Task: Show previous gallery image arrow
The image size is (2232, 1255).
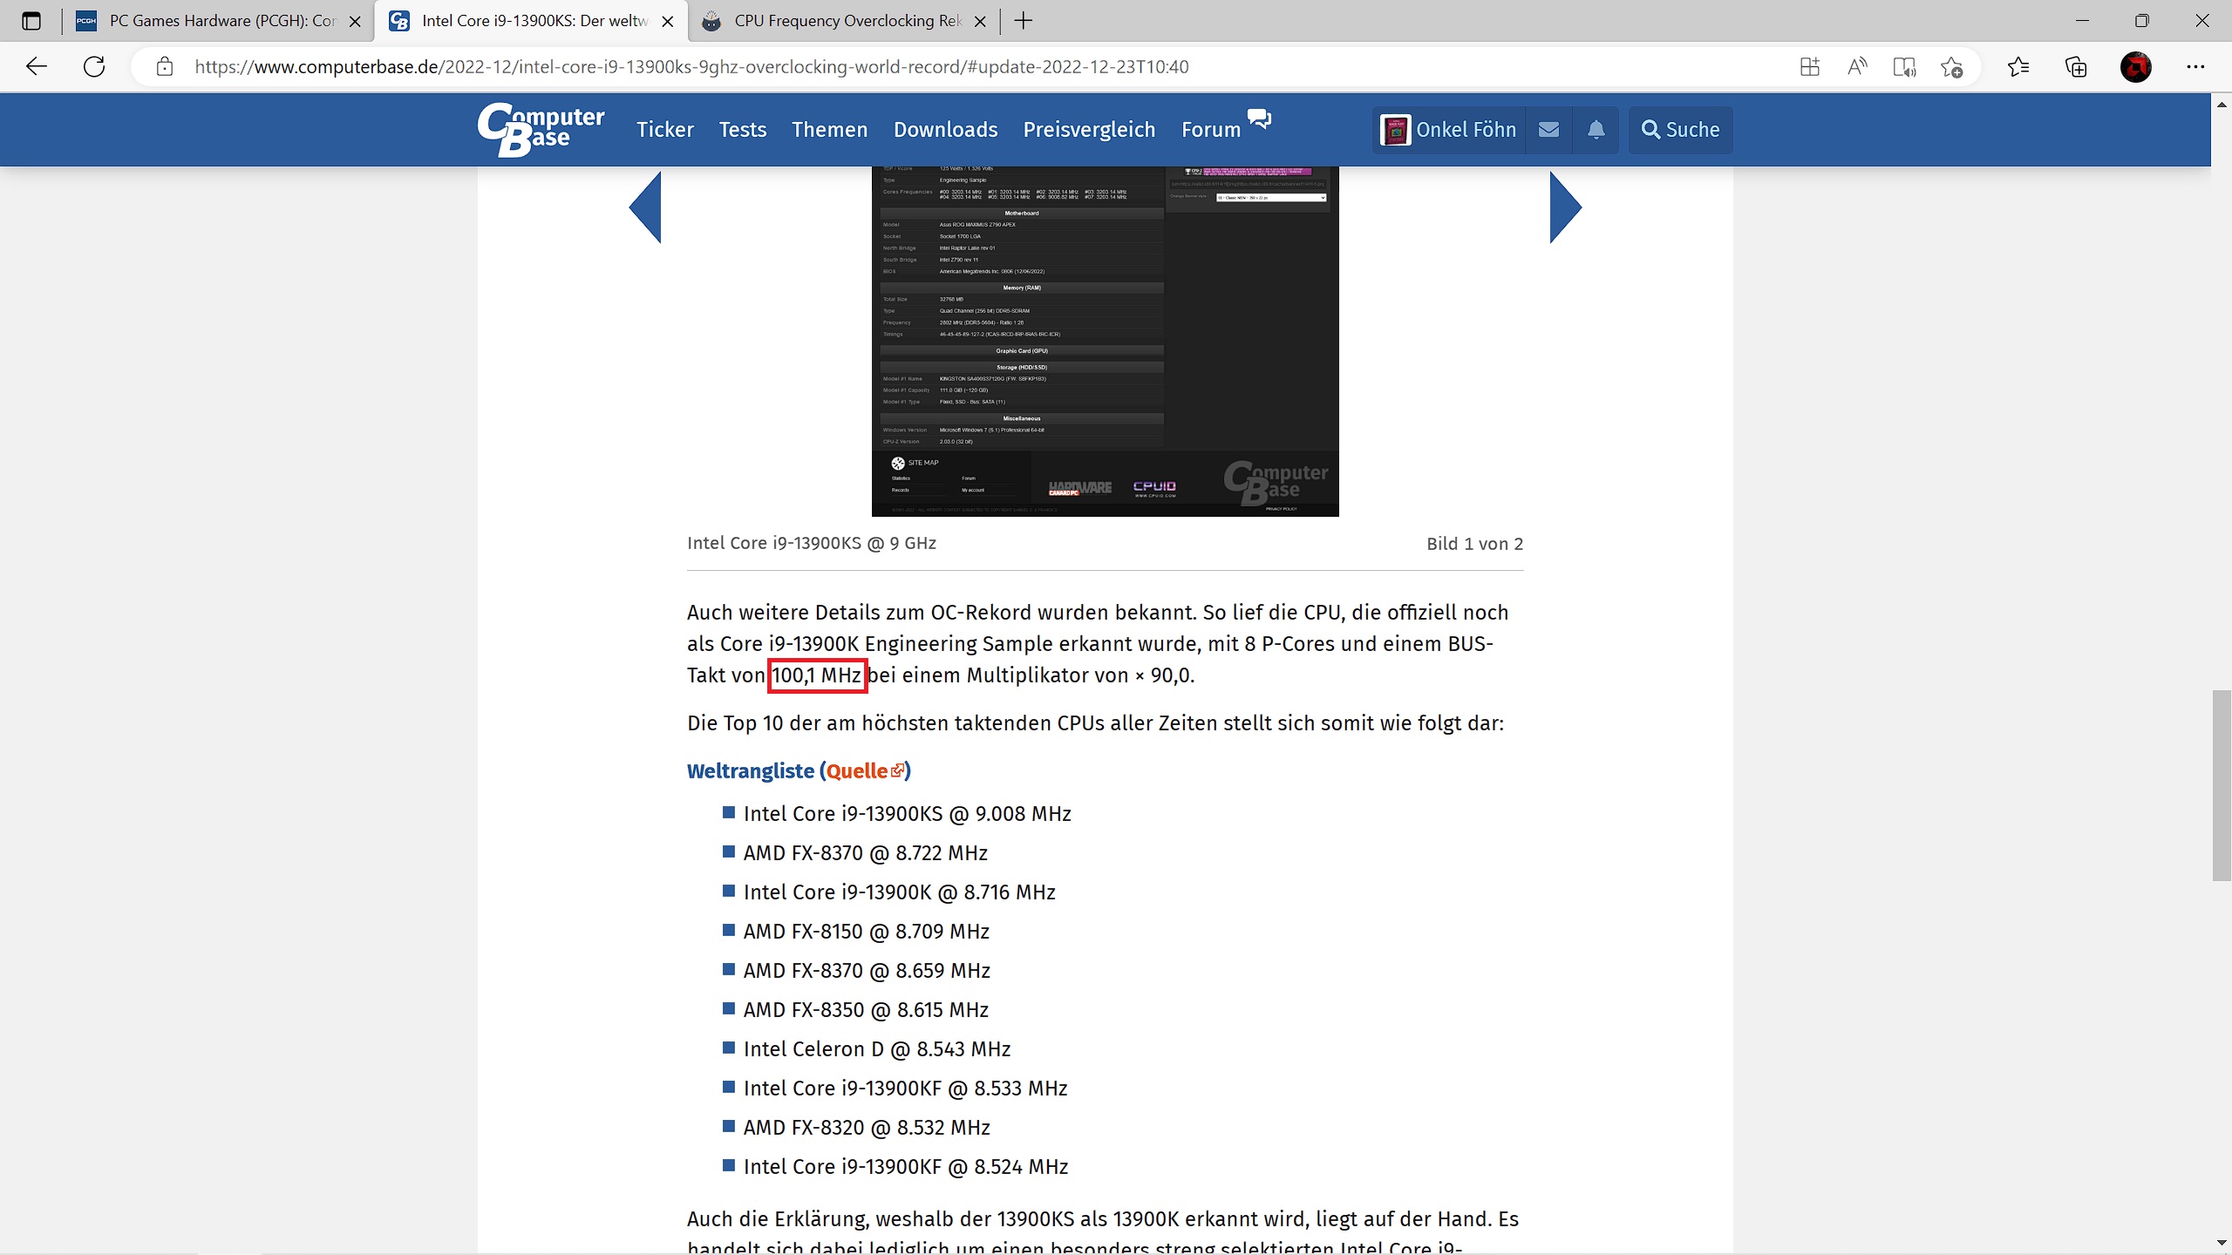Action: tap(646, 207)
